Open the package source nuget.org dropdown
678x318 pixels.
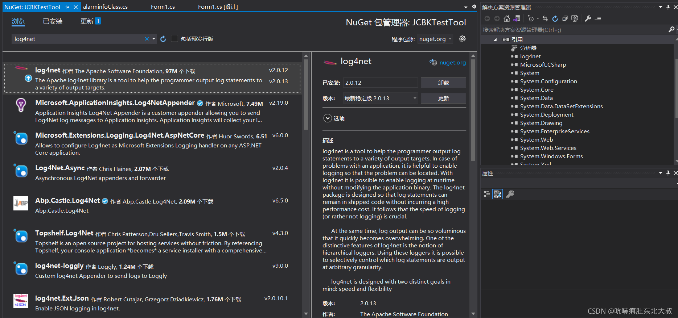click(435, 39)
